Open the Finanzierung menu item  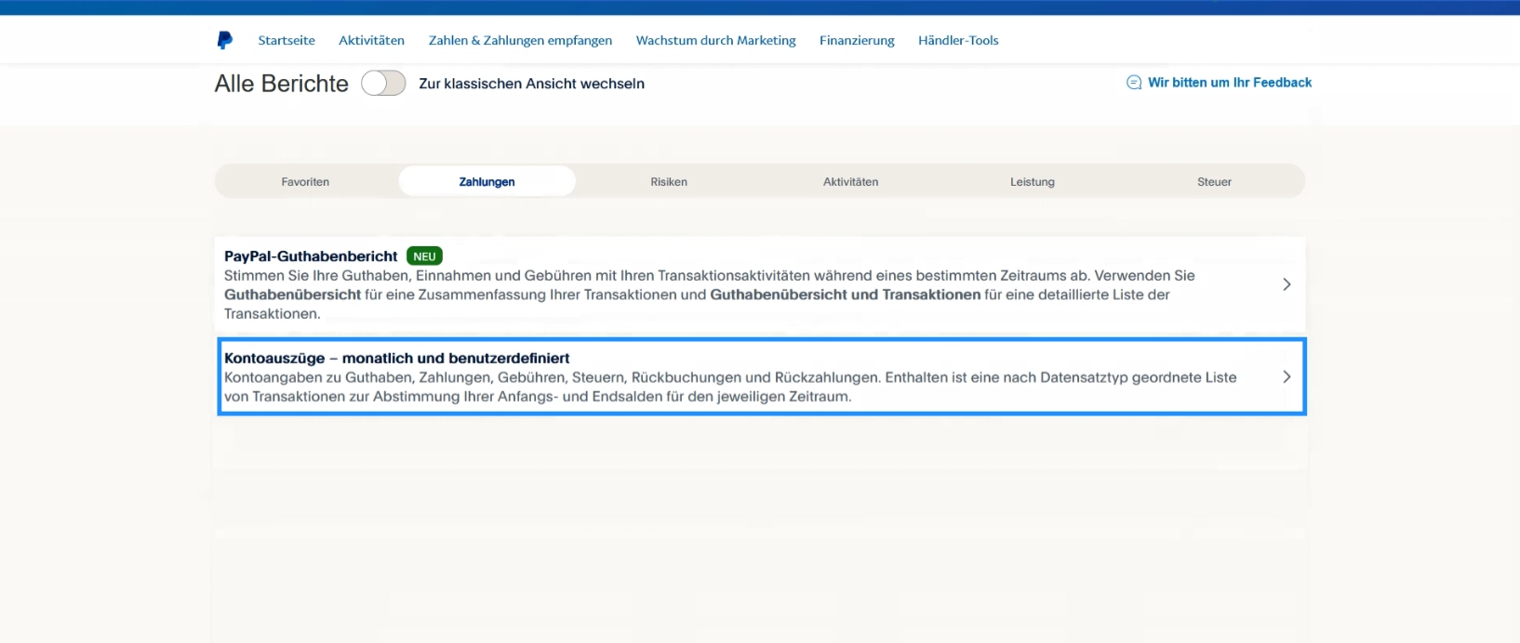click(857, 40)
